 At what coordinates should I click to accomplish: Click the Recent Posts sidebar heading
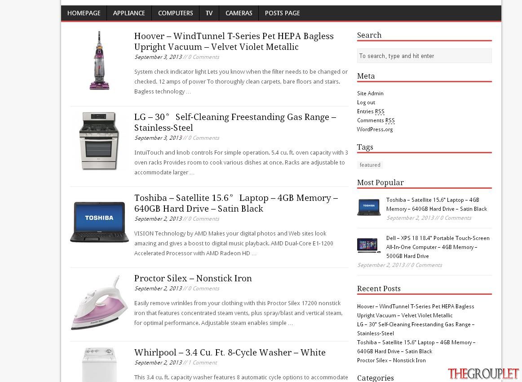[379, 289]
